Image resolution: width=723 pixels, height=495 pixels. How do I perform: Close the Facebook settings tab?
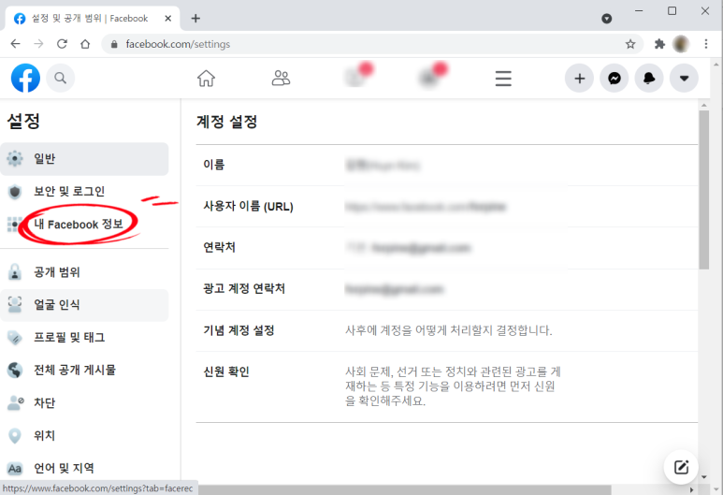pyautogui.click(x=167, y=19)
